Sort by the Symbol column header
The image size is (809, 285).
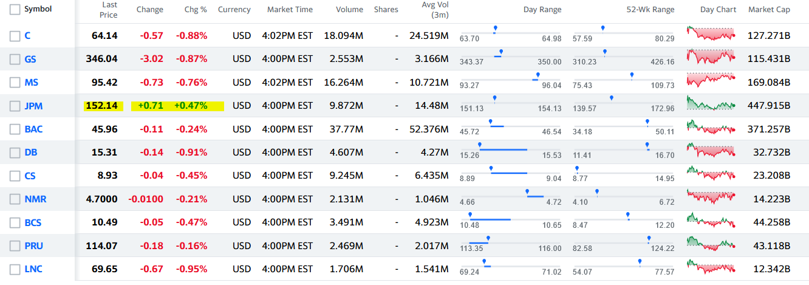38,9
